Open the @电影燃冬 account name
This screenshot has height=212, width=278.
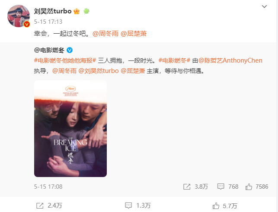pos(49,50)
